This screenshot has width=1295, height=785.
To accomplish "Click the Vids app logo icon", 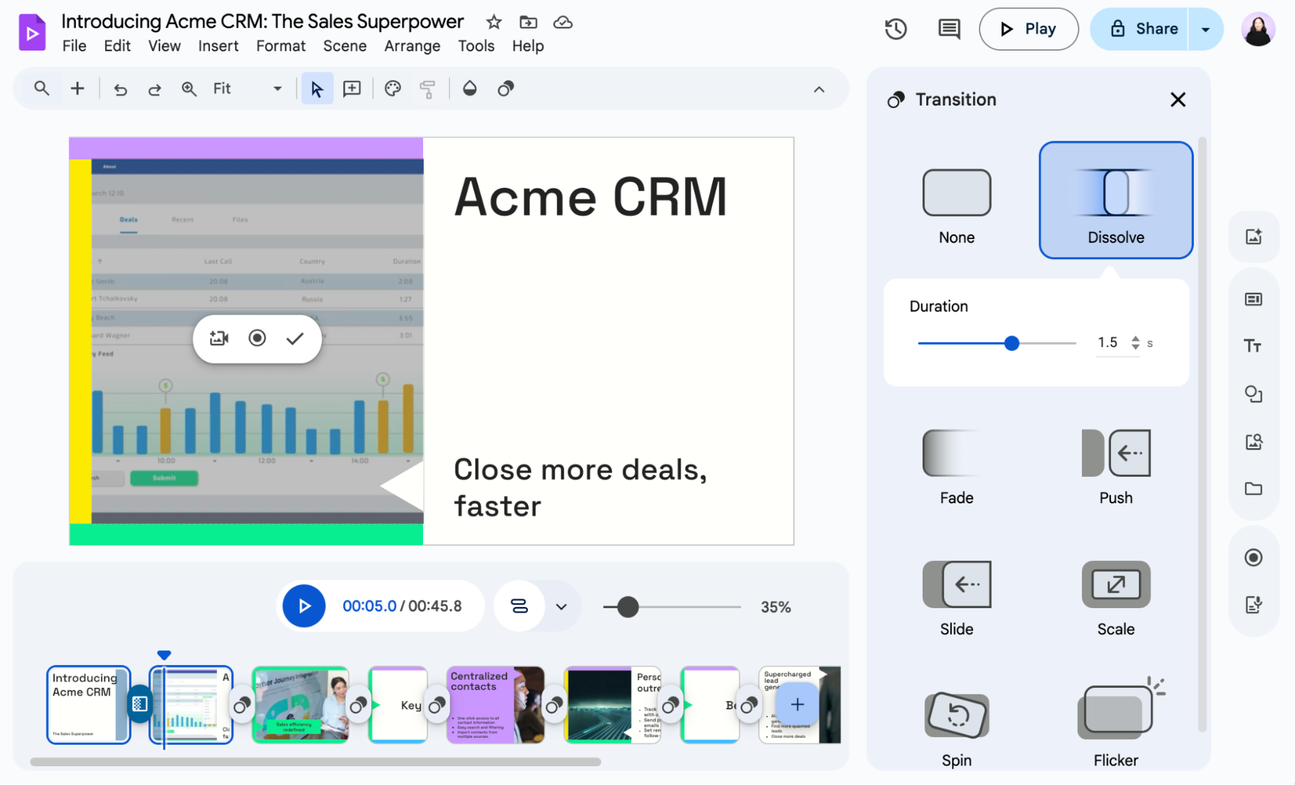I will [32, 32].
